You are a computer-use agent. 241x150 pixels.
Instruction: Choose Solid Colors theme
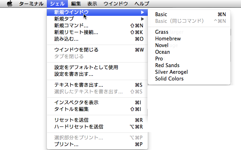click(189, 79)
